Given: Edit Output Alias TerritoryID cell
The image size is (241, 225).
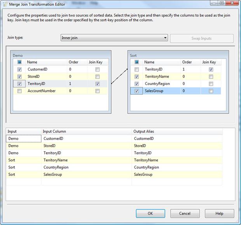Looking at the screenshot, I should click(177, 153).
